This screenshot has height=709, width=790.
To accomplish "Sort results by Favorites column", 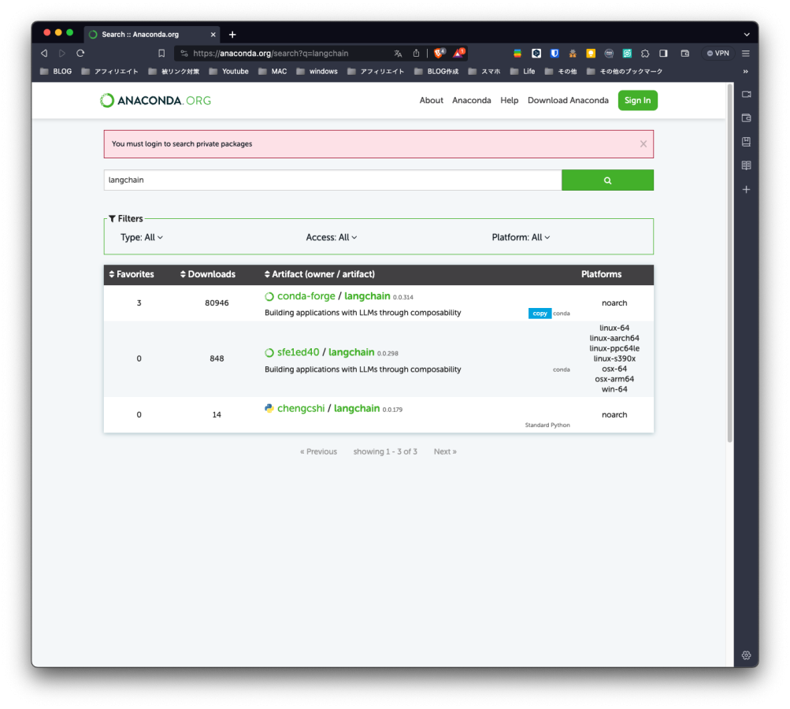I will (x=132, y=274).
